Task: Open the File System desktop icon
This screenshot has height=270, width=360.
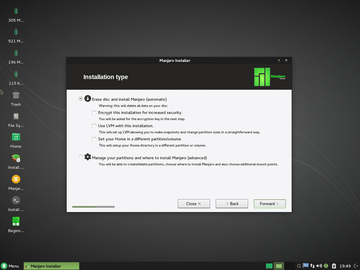Action: tap(16, 116)
